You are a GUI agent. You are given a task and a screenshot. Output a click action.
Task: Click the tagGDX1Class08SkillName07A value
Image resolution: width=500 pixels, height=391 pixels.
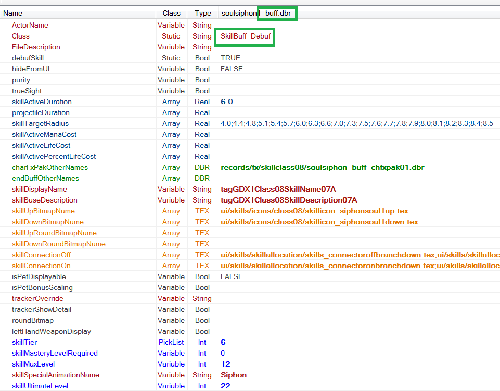278,189
